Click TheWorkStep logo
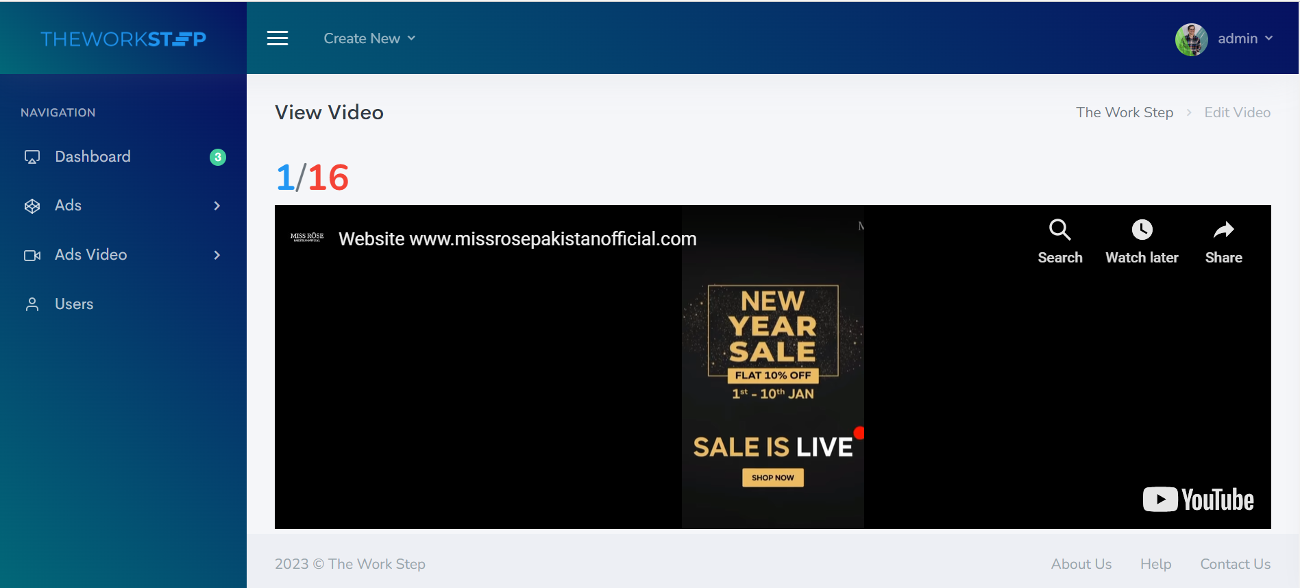 [123, 39]
